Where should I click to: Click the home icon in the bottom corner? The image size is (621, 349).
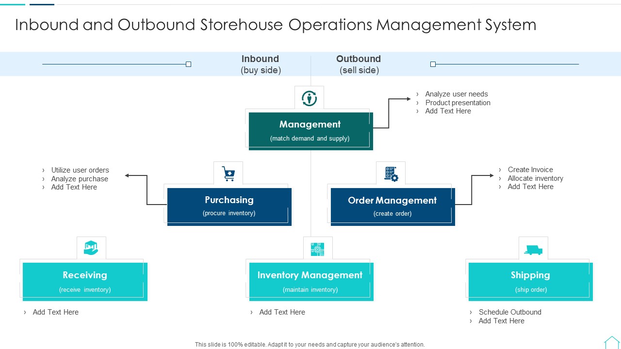pyautogui.click(x=612, y=342)
